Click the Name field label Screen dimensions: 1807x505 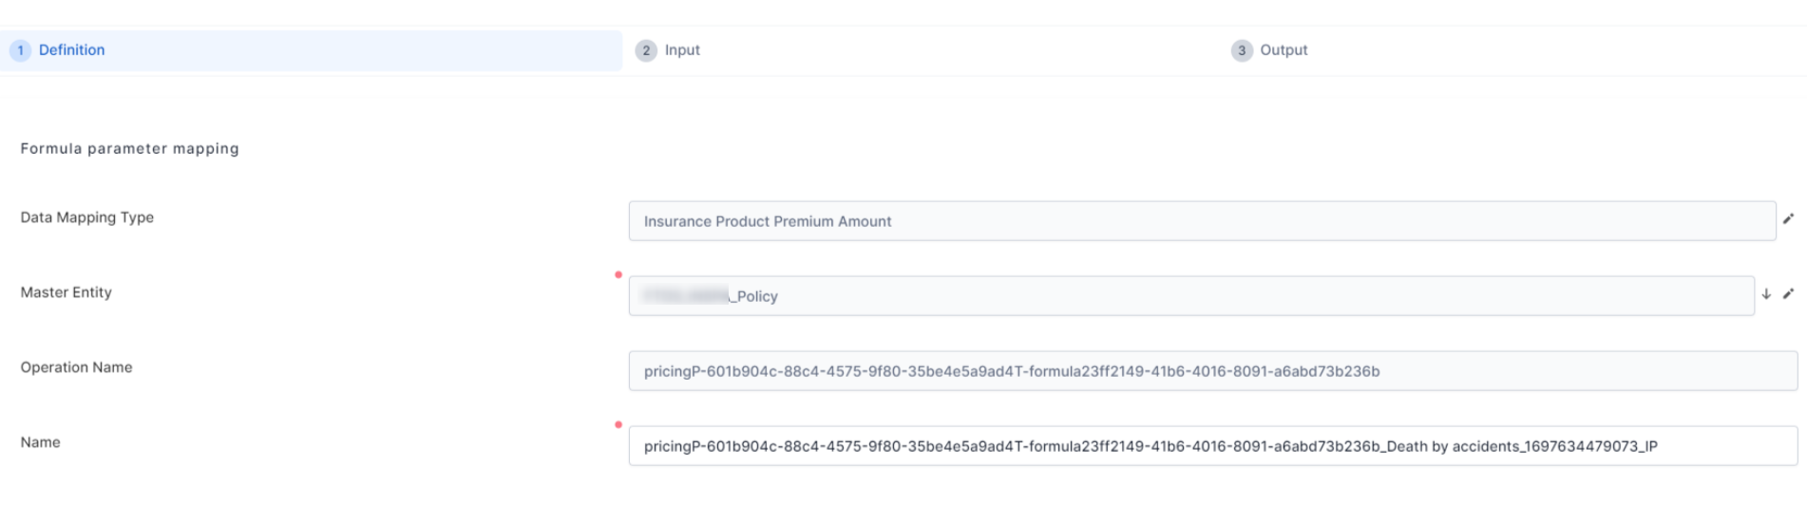coord(41,442)
